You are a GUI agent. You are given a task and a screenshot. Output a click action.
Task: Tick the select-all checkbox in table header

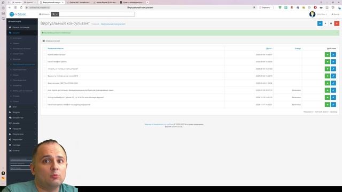(x=44, y=49)
